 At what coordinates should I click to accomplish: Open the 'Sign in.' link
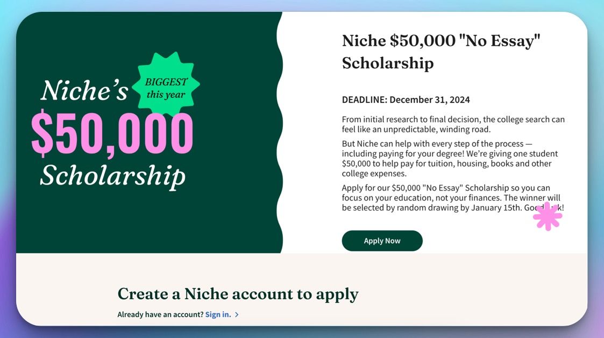[217, 314]
